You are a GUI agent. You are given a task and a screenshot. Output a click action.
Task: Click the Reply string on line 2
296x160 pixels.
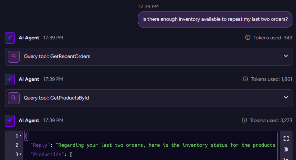165,145
